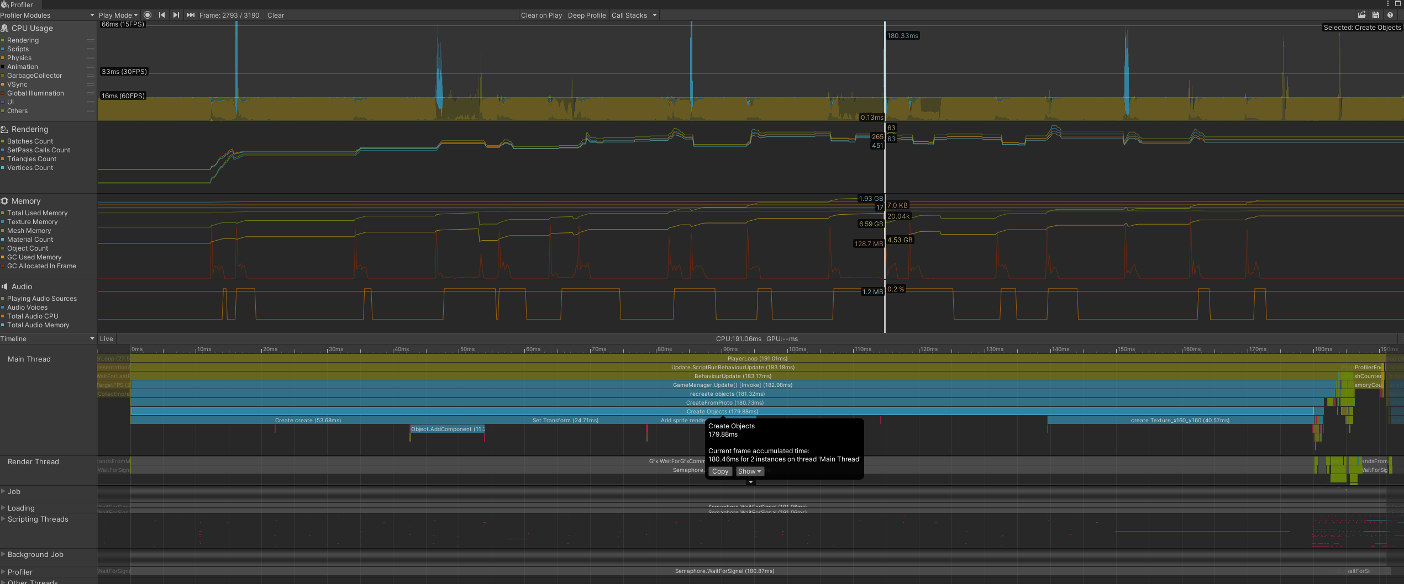The image size is (1404, 584).
Task: Click the record profiling button
Action: pos(148,15)
